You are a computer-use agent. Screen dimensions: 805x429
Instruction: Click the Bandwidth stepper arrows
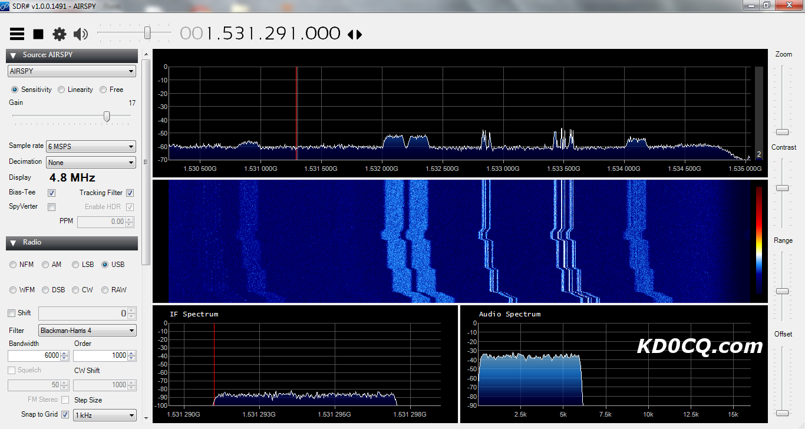pyautogui.click(x=65, y=355)
